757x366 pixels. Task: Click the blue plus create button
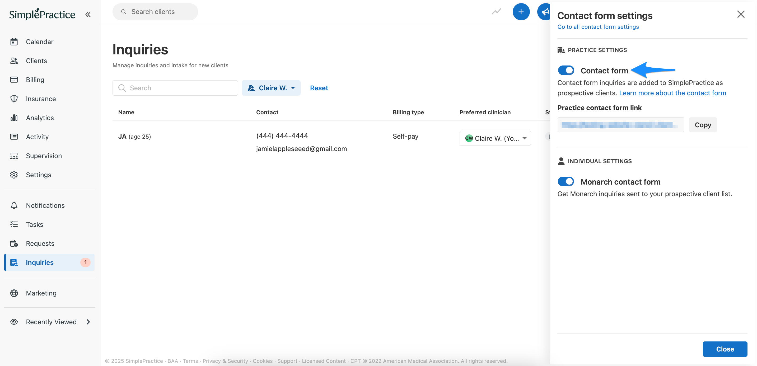tap(521, 12)
